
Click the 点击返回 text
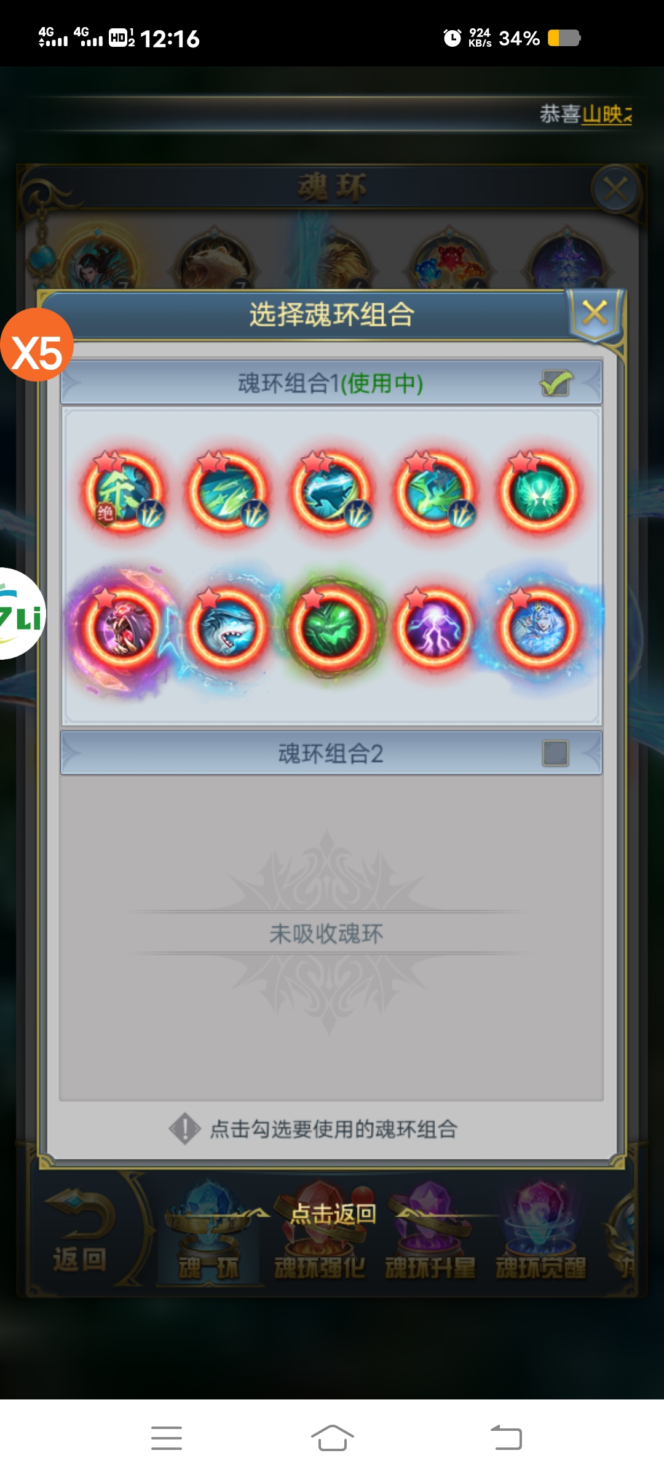click(333, 1214)
